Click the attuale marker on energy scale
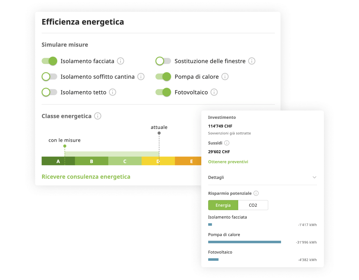 click(x=159, y=133)
